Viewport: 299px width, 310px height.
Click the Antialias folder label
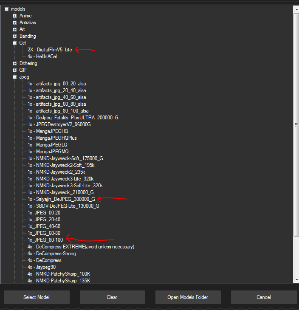pos(28,23)
